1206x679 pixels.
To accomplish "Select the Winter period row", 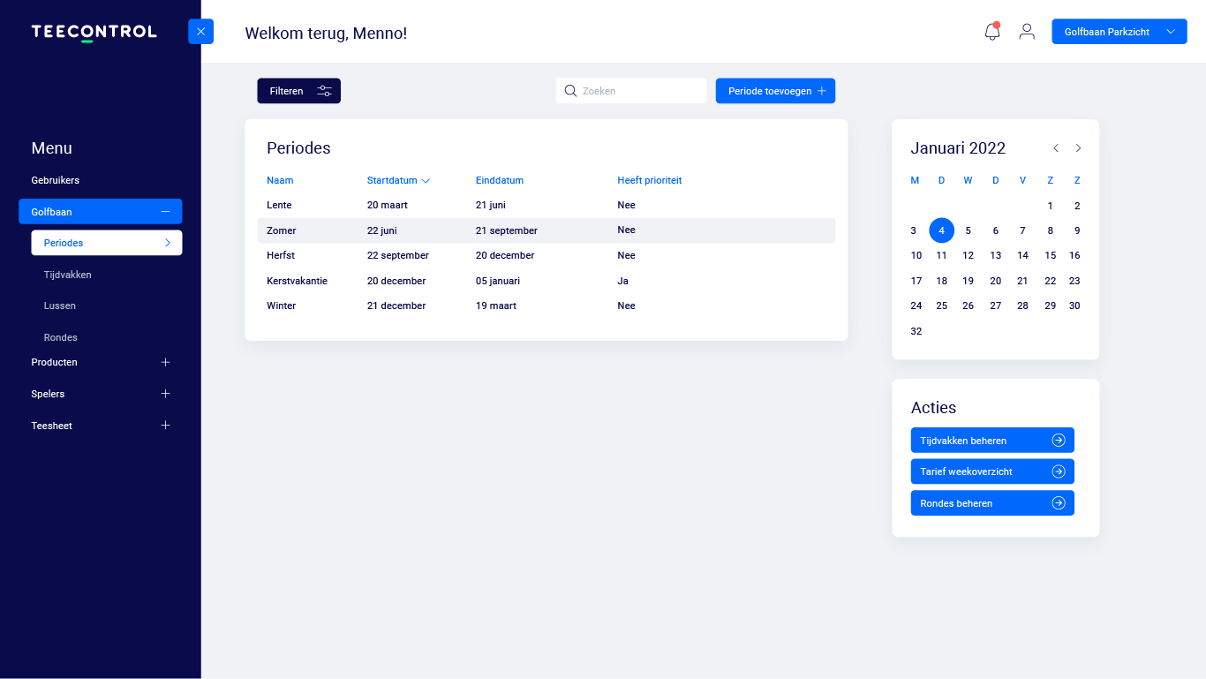I will click(546, 306).
